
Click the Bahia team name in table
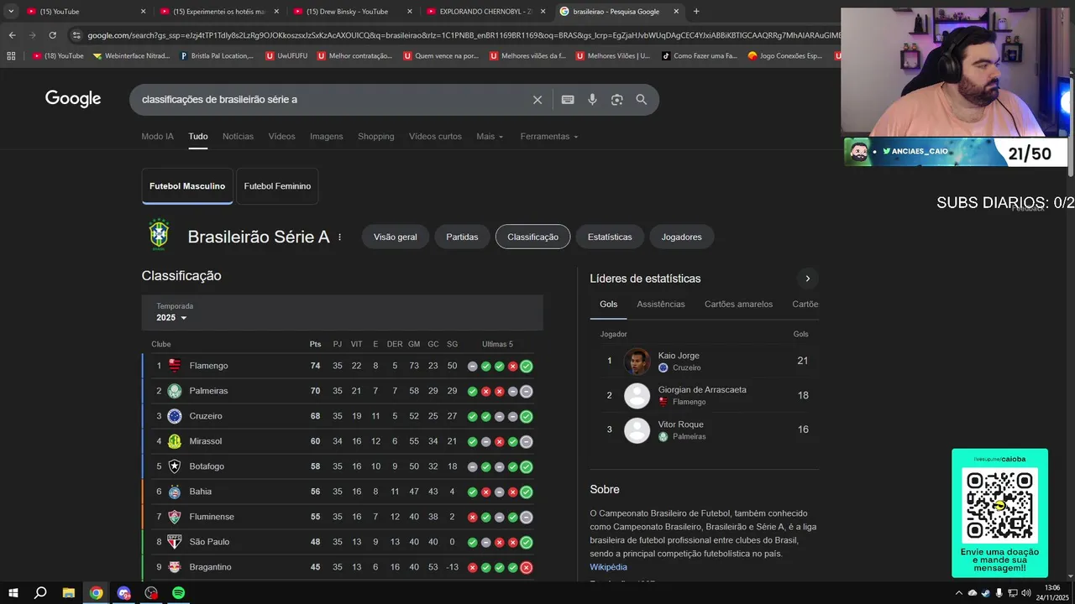pyautogui.click(x=201, y=492)
